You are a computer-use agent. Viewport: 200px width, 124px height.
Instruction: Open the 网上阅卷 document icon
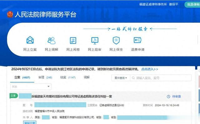coord(73,41)
